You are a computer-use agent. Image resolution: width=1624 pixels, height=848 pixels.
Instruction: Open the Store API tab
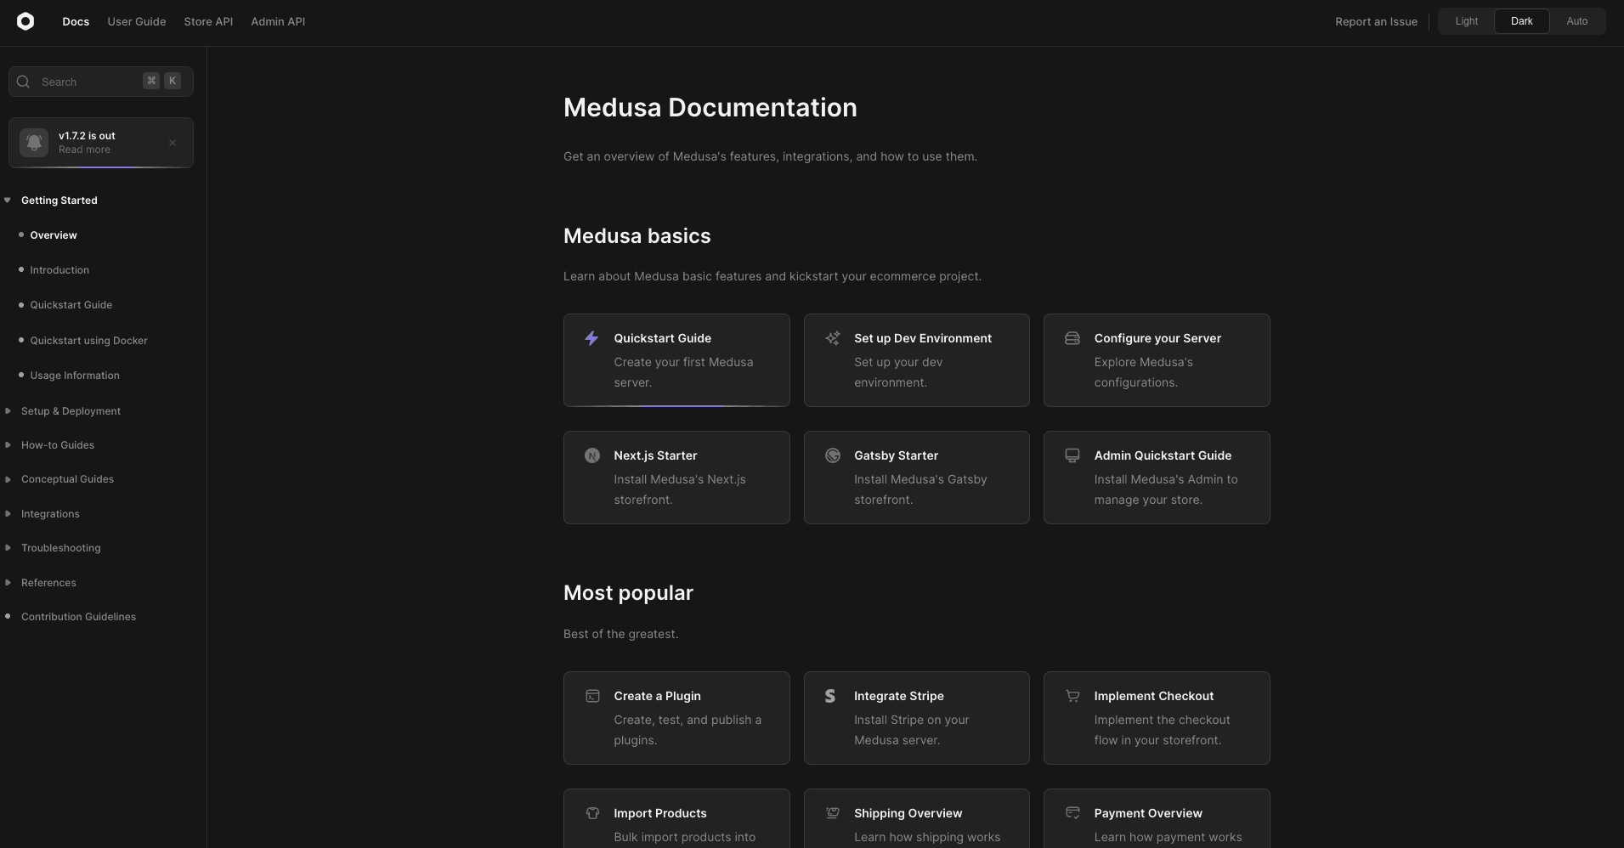click(x=207, y=21)
